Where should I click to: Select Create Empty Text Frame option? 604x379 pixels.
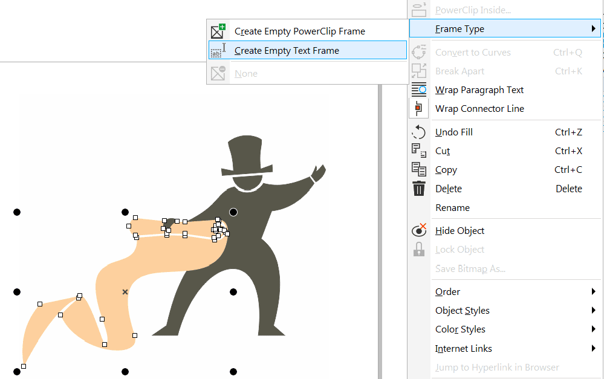pos(287,51)
